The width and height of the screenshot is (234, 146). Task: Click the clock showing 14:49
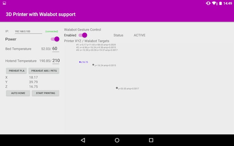(228, 3)
